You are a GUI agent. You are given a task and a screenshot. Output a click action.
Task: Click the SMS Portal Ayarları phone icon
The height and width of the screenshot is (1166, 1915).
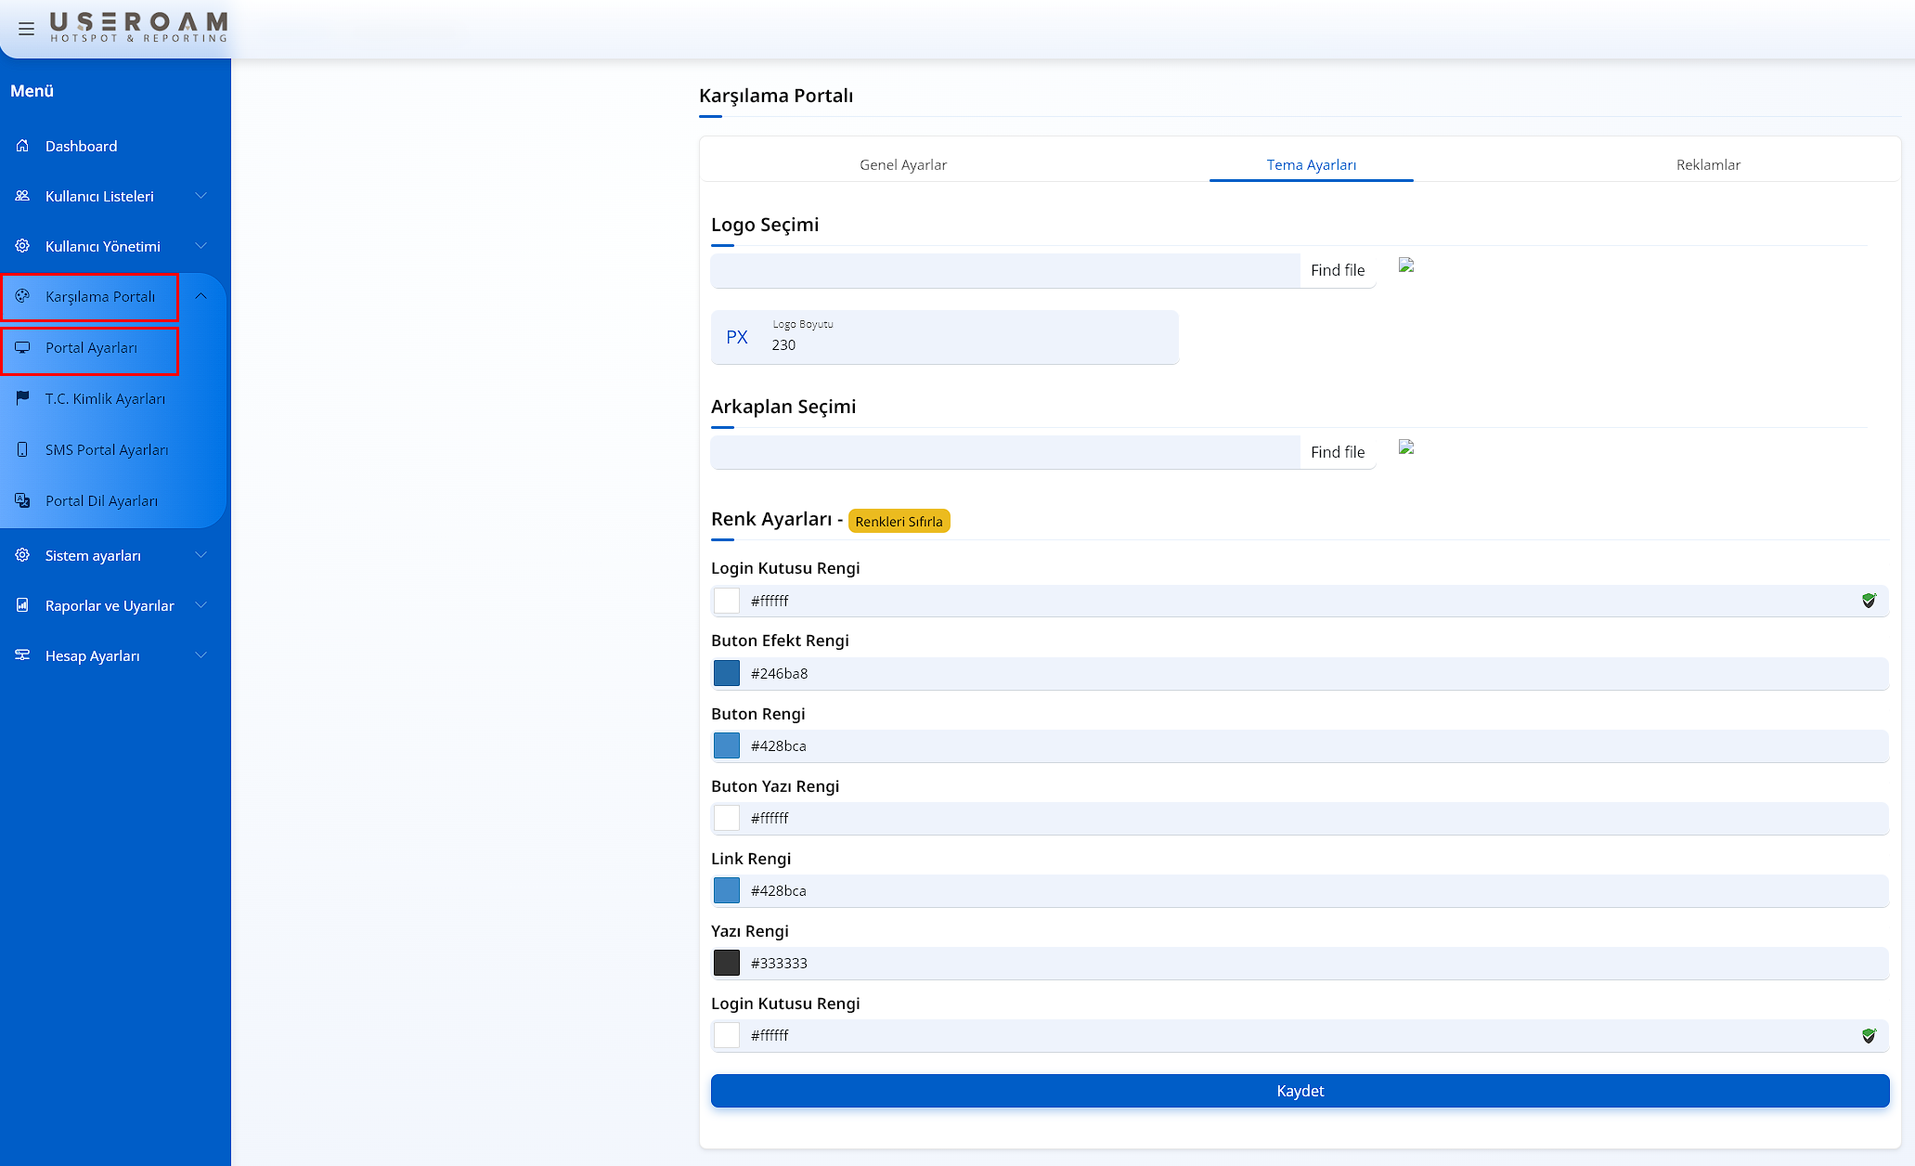22,449
